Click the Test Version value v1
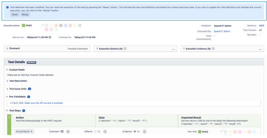267x138 pixels. (x=260, y=30)
